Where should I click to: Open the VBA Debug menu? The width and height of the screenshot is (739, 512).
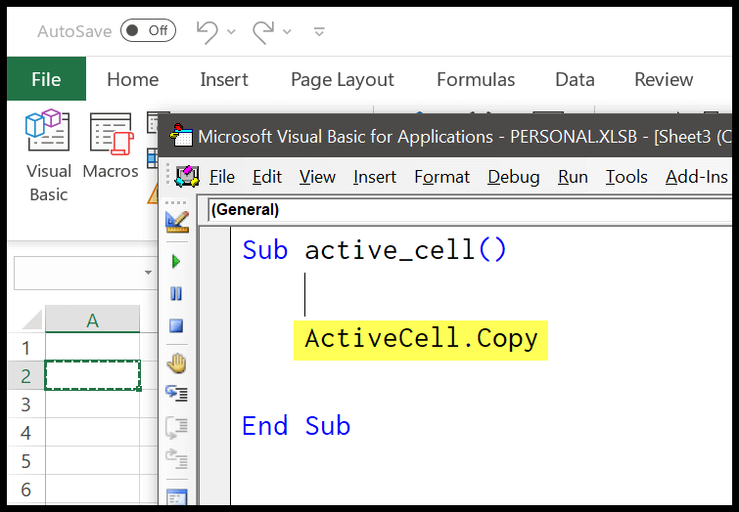click(x=514, y=177)
